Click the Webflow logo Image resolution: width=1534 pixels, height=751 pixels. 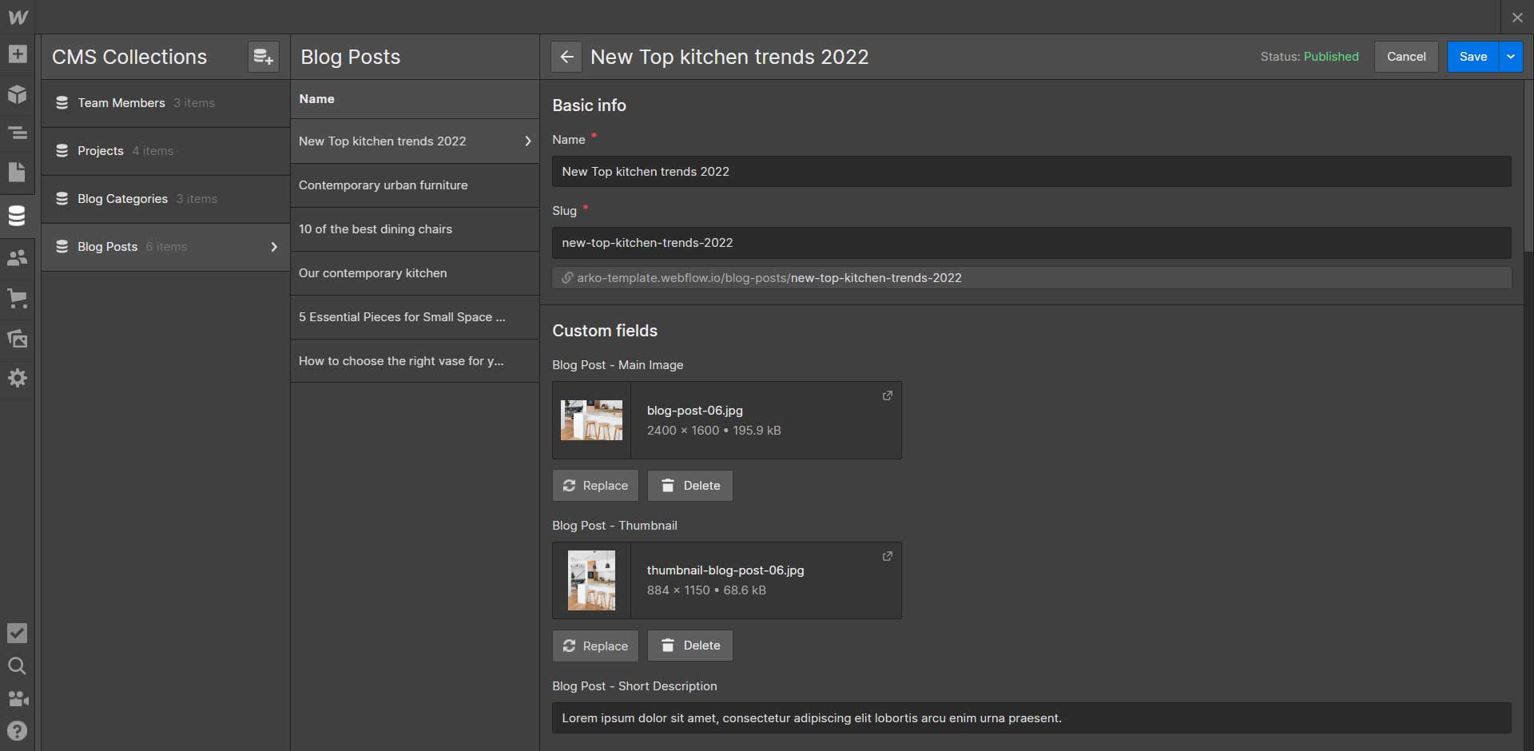click(17, 17)
